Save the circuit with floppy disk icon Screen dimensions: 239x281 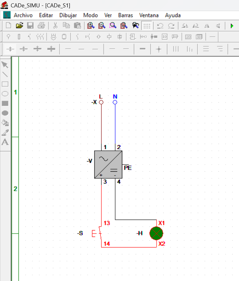pyautogui.click(x=30, y=26)
